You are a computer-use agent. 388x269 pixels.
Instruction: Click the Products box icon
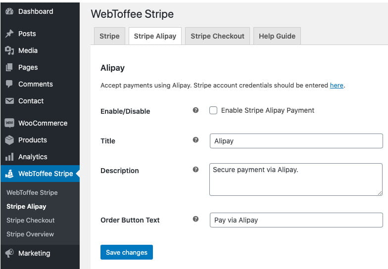pyautogui.click(x=9, y=140)
